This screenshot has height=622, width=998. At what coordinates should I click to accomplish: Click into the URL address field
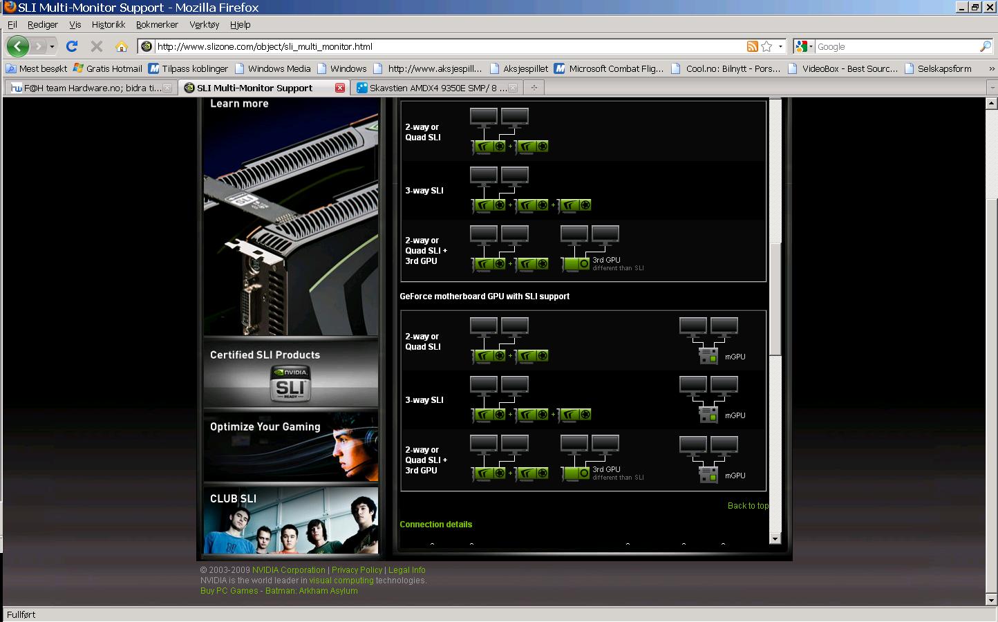point(450,46)
